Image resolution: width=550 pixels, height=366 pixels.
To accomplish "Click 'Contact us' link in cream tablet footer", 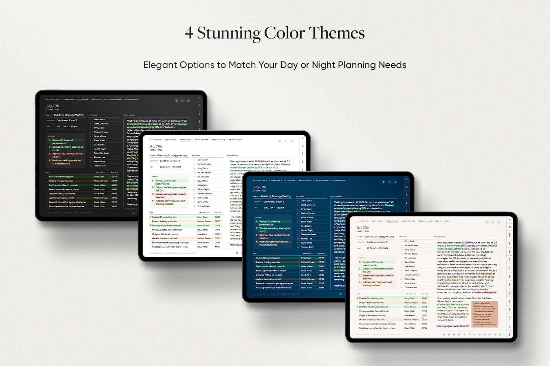I will [x=378, y=335].
